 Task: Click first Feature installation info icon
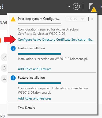[x=13, y=48]
